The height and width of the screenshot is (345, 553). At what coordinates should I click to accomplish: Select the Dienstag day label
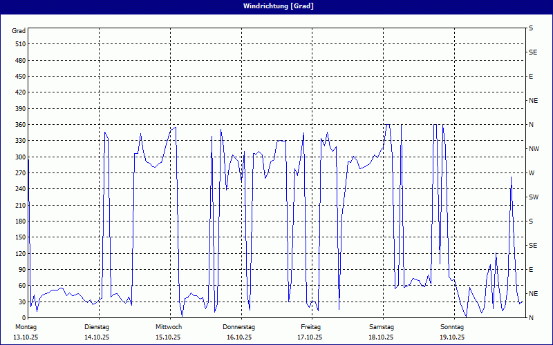[x=97, y=326]
